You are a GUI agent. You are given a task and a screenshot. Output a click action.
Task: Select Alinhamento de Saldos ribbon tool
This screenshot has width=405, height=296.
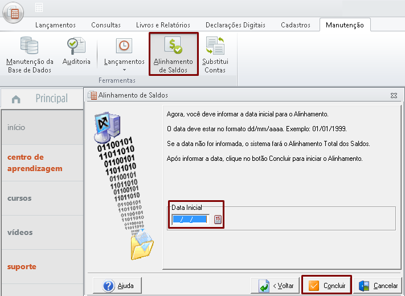click(x=173, y=55)
